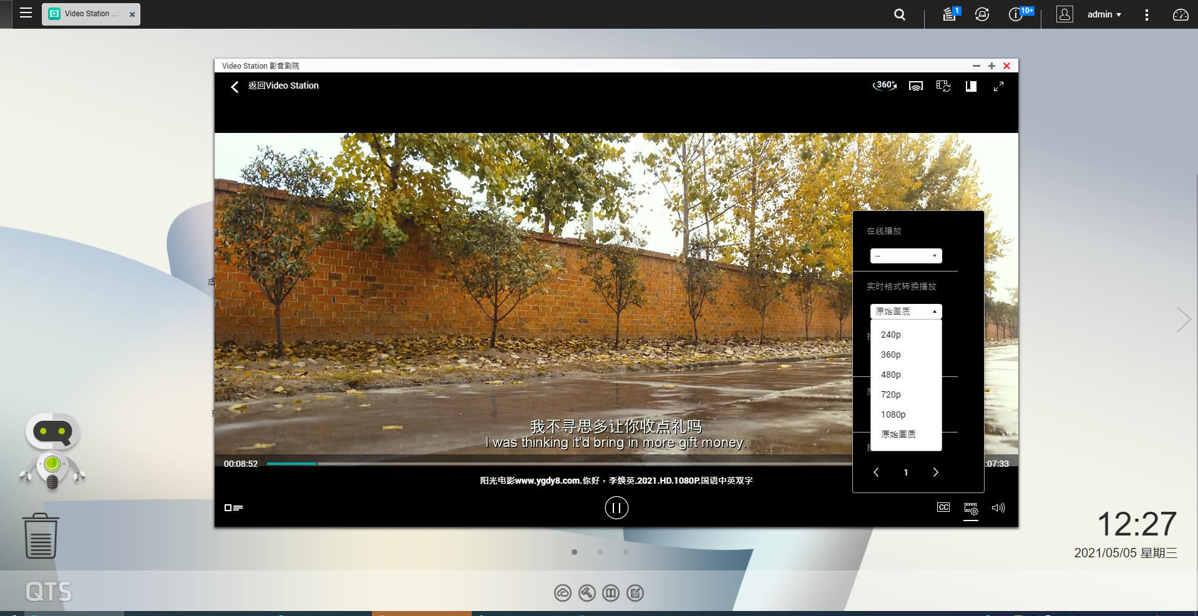Click the user profile avatar icon
Screen dimensions: 1198x616
(1064, 14)
